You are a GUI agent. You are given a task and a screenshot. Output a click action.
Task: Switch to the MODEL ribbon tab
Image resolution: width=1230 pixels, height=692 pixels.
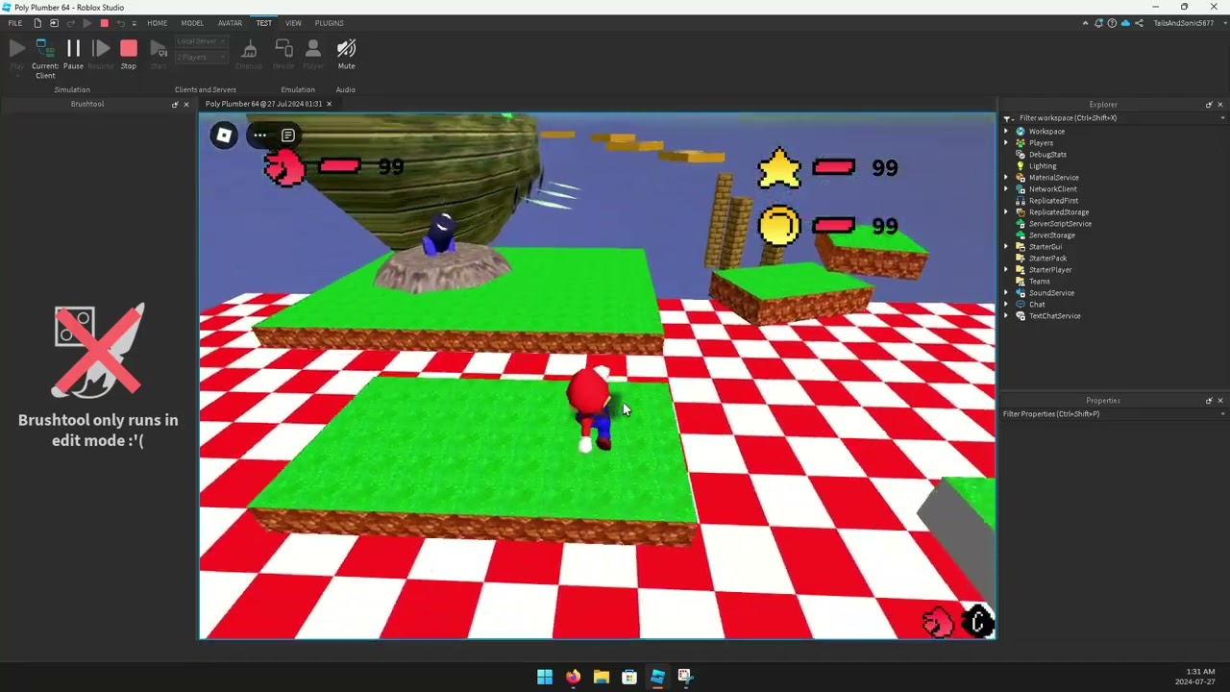192,23
